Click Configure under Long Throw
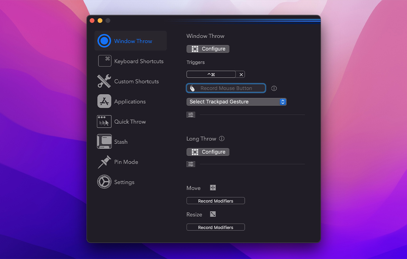 coord(208,152)
